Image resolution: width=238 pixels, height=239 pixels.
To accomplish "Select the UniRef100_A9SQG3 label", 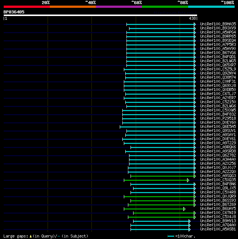I will [218, 176].
